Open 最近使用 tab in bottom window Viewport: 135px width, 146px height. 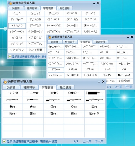coord(66,87)
